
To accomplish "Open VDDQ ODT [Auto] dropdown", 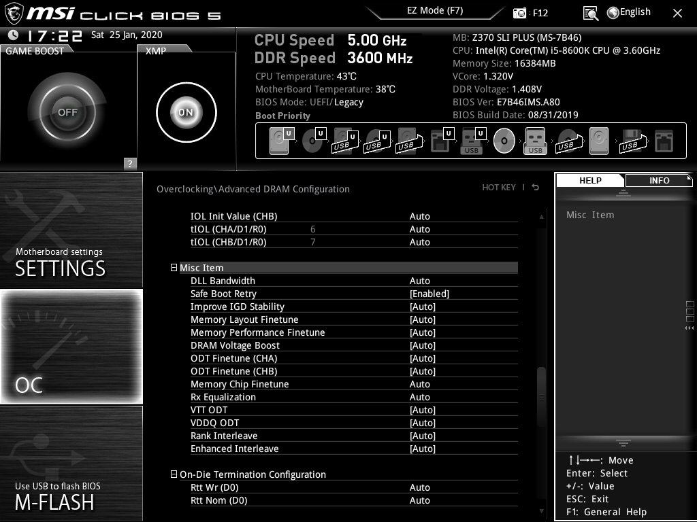I will 423,423.
